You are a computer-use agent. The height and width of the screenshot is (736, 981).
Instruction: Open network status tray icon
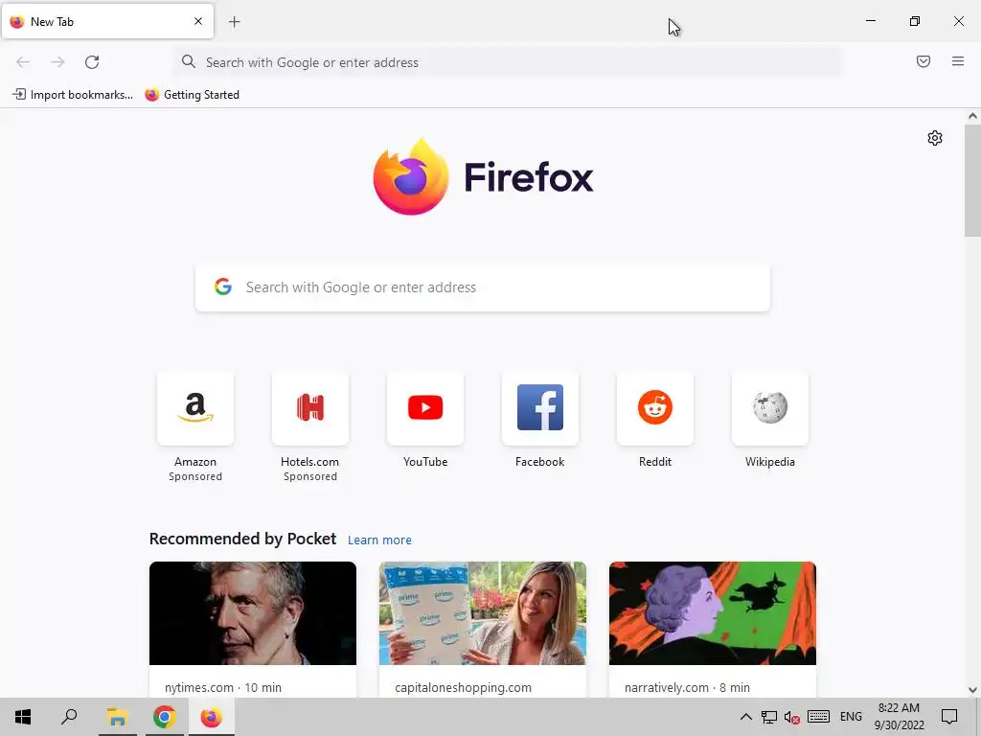click(769, 717)
